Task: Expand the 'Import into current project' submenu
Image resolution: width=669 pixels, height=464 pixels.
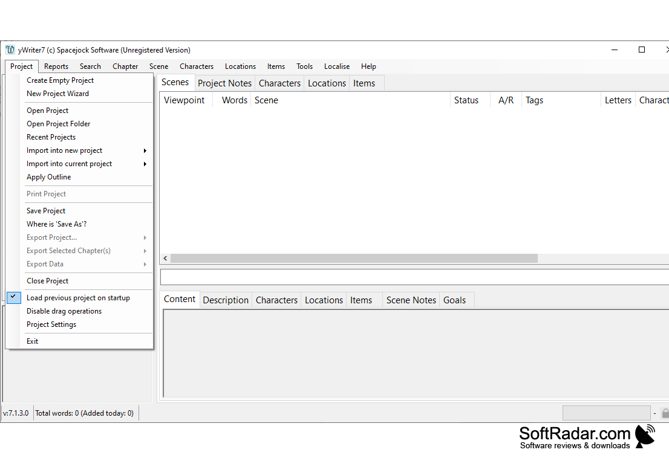Action: click(69, 163)
